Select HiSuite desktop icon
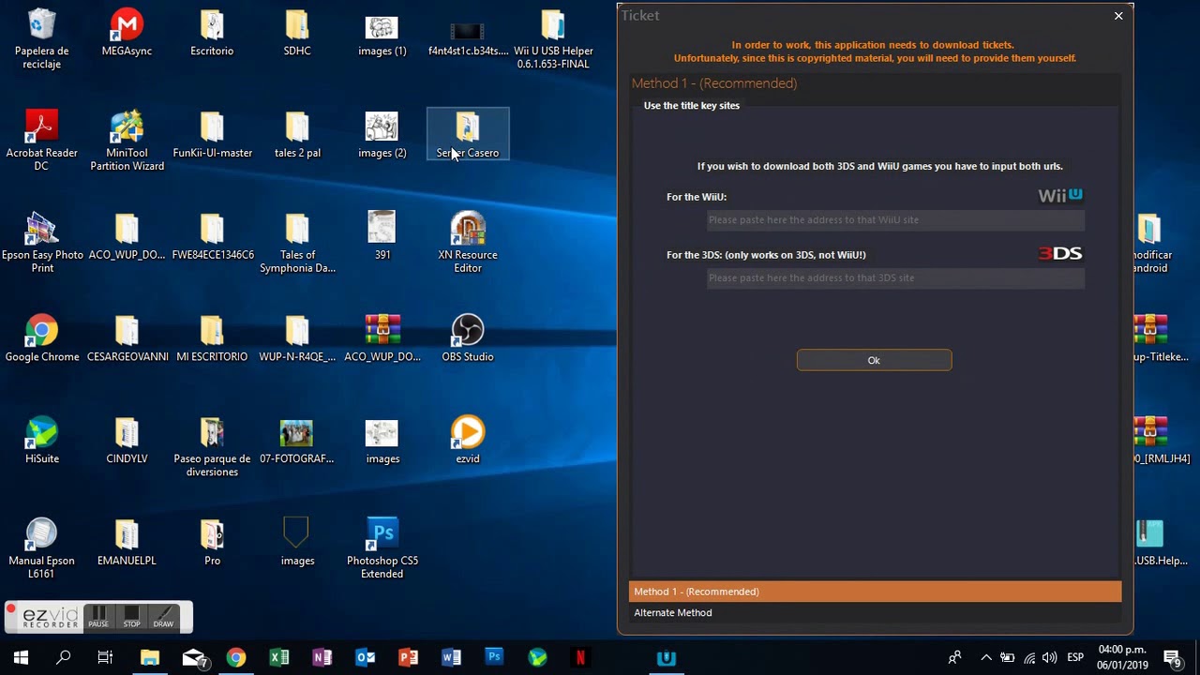 click(x=42, y=442)
